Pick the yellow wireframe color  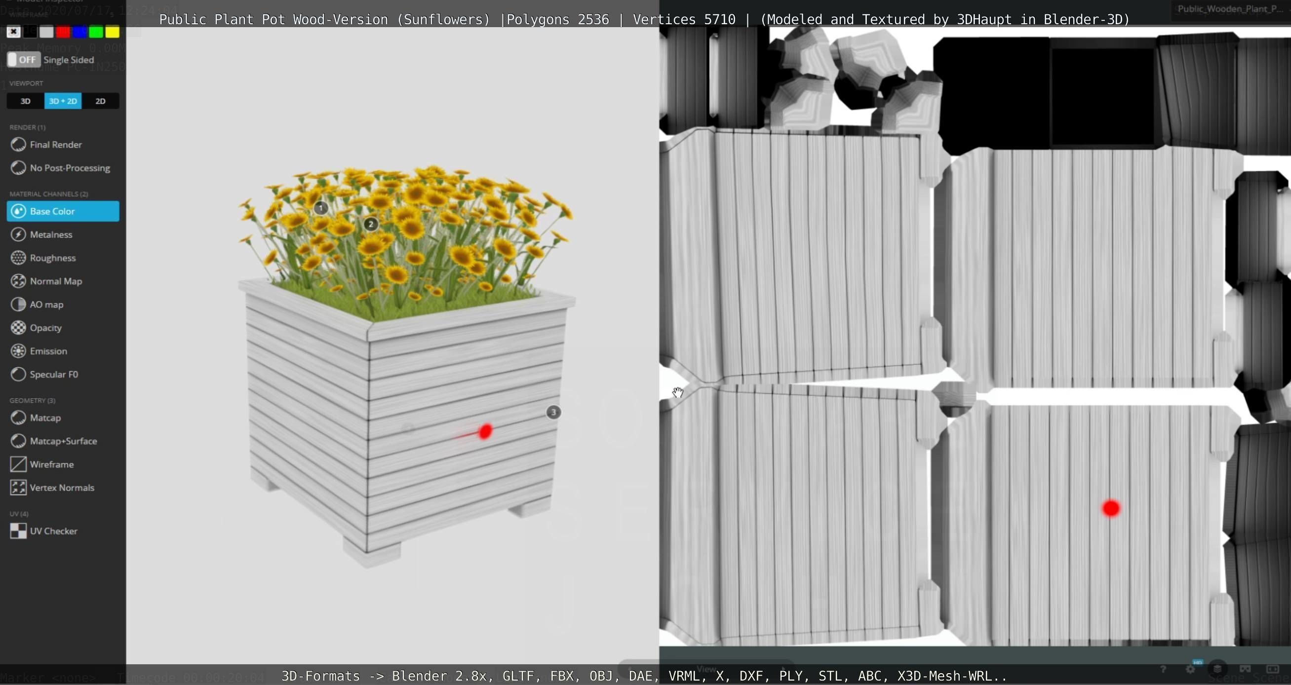click(113, 32)
